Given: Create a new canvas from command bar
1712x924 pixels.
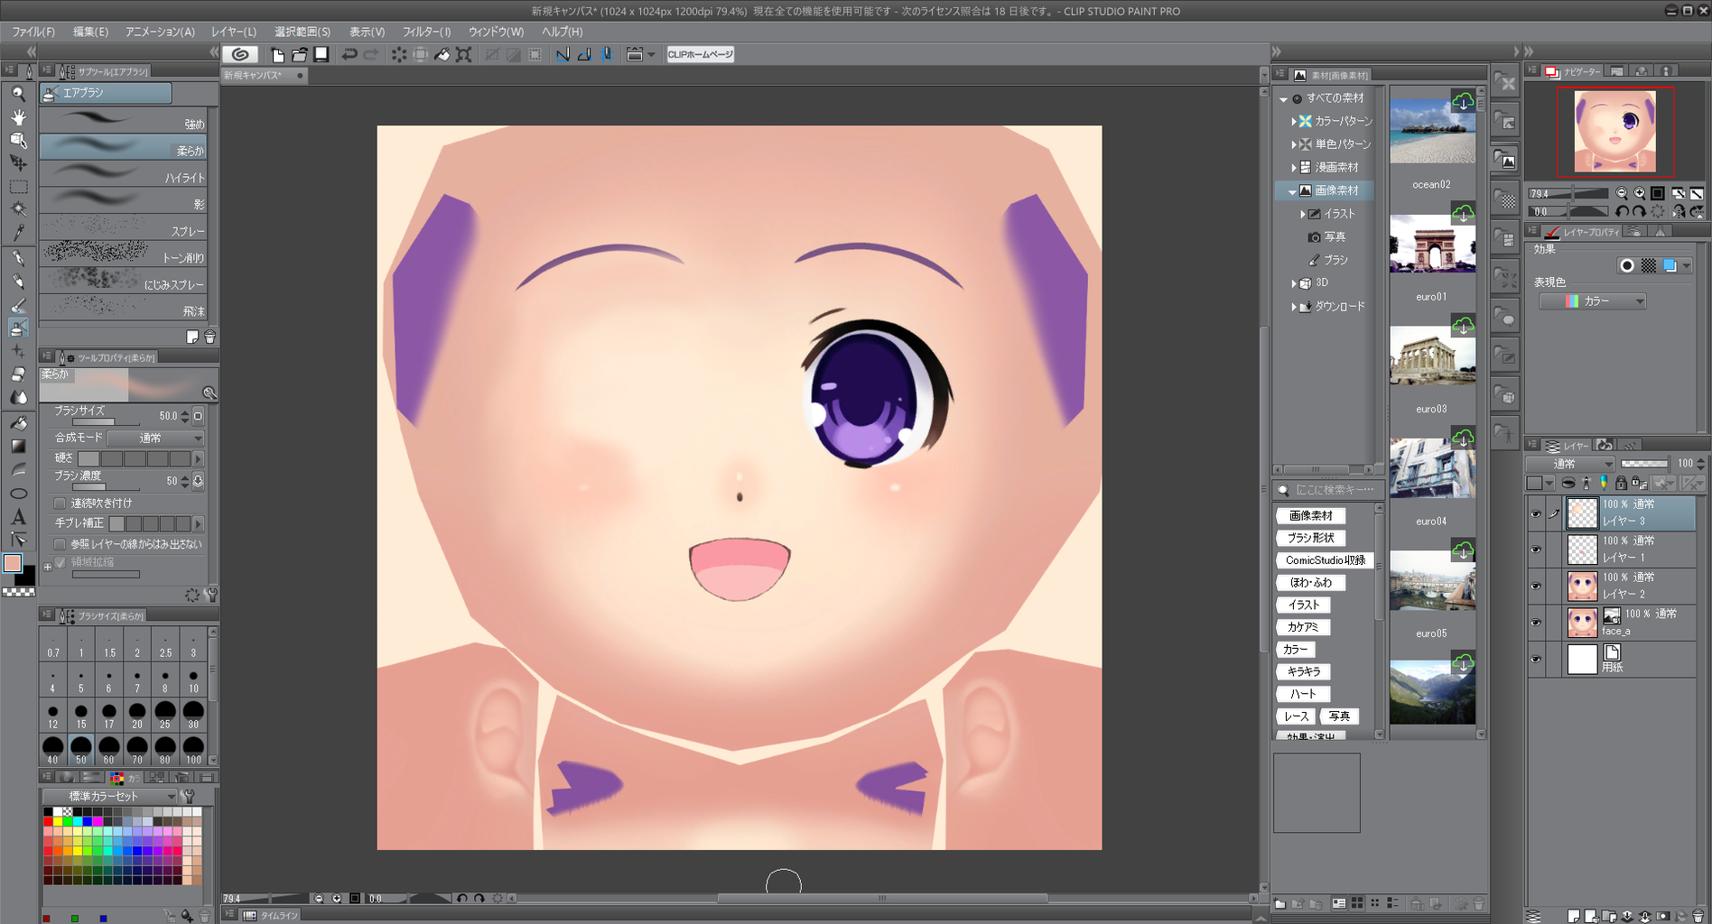Looking at the screenshot, I should coord(278,54).
